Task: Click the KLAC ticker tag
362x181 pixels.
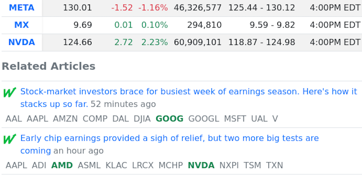Action: [116, 165]
